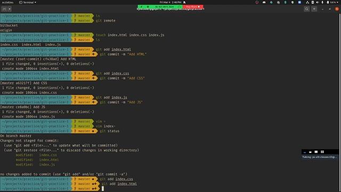
Task: Click the terminal vertical scrollbar
Action: 340,102
